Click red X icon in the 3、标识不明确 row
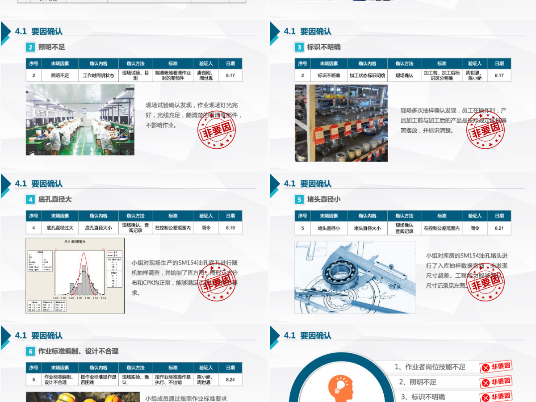 pos(485,398)
